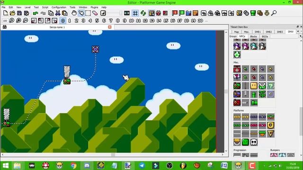This screenshot has width=303, height=170.
Task: Open the Map tileset tab
Action: pyautogui.click(x=236, y=32)
